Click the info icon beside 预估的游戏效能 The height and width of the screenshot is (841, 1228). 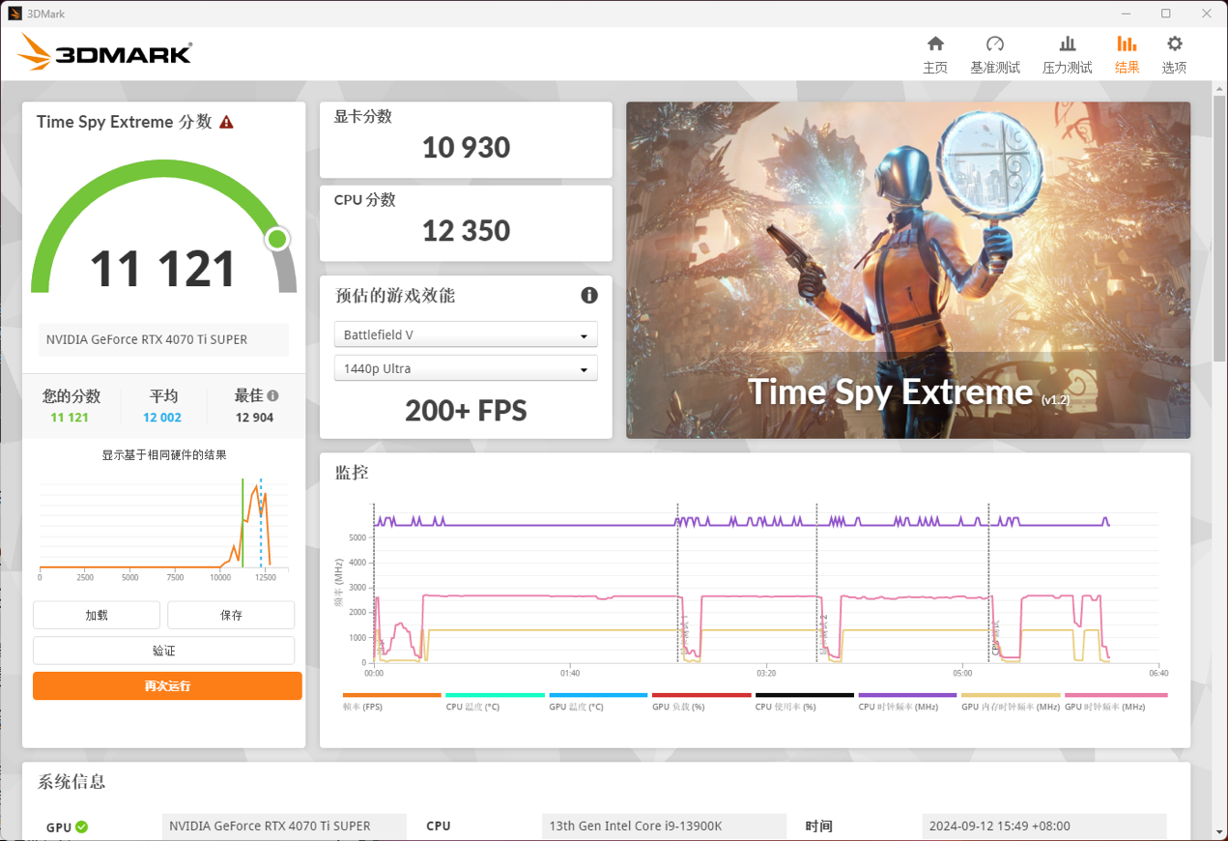coord(589,295)
